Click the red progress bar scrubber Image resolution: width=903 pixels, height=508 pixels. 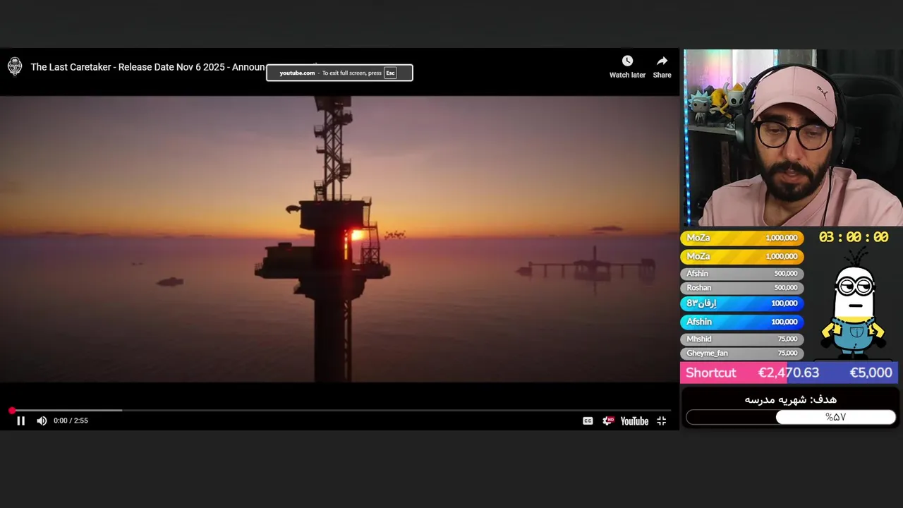(x=12, y=410)
